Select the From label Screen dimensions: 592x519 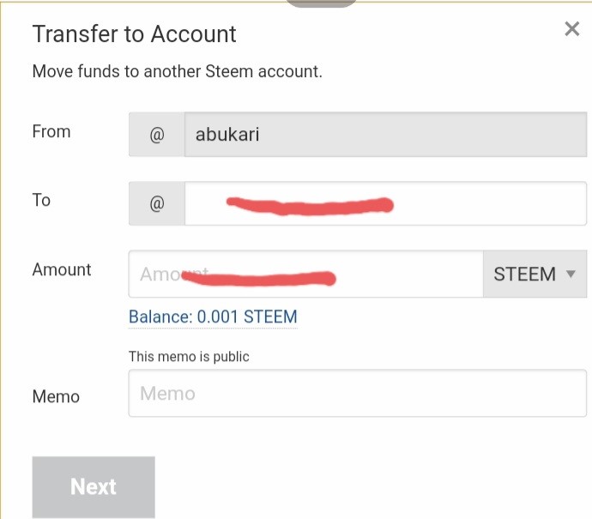pyautogui.click(x=51, y=131)
